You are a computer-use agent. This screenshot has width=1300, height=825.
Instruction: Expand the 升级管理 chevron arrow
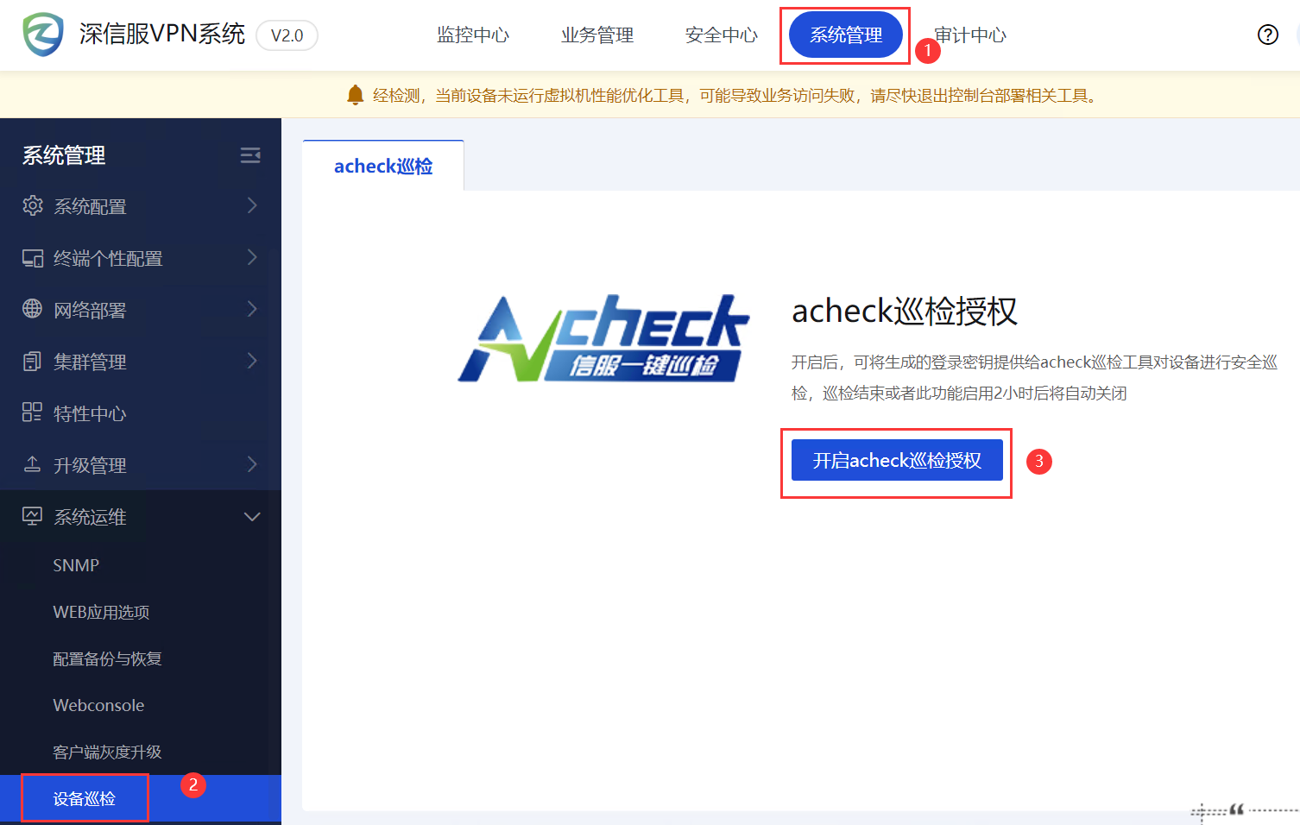point(252,464)
